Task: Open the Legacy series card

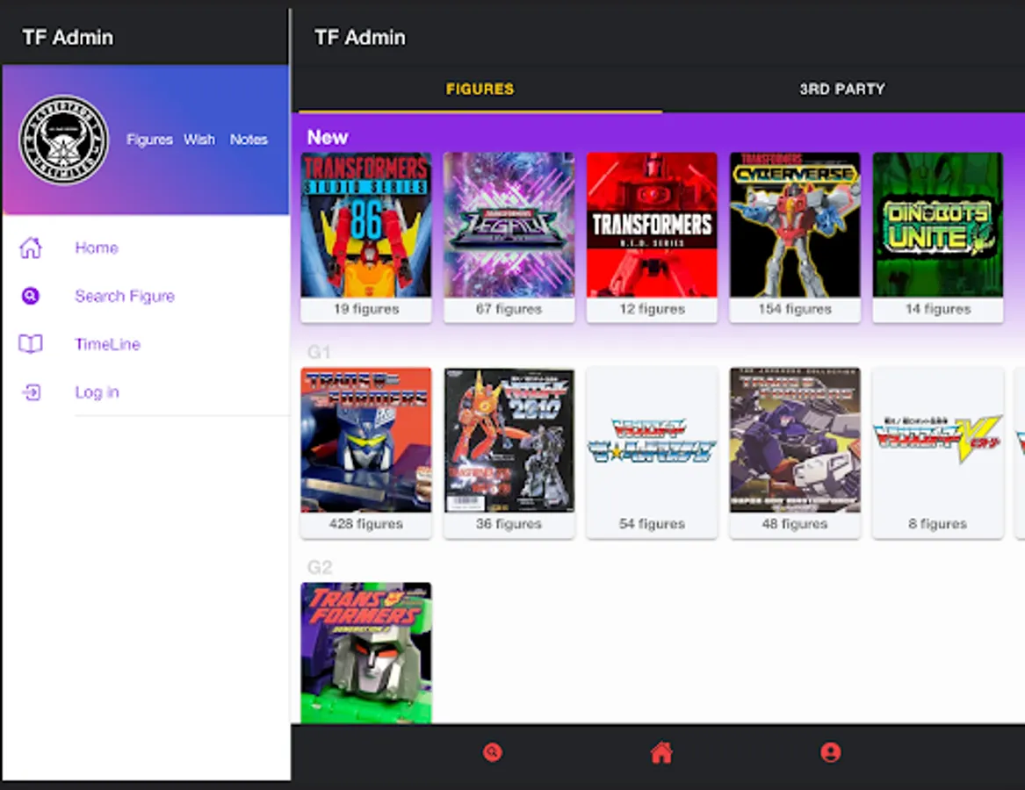Action: (509, 237)
